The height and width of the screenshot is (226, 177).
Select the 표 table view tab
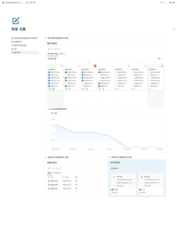tap(50, 173)
